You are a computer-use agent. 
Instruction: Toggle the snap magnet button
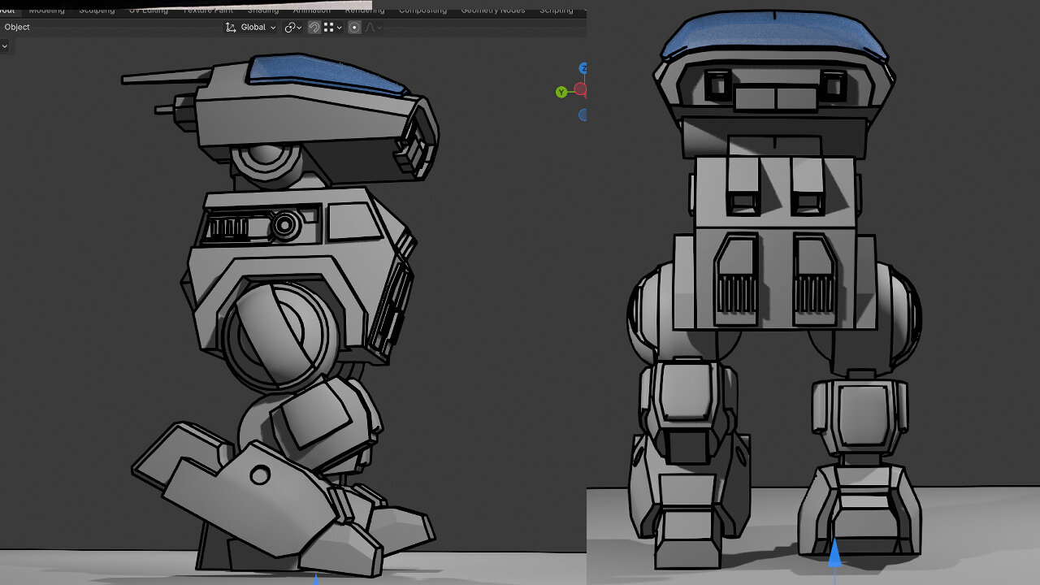coord(314,27)
